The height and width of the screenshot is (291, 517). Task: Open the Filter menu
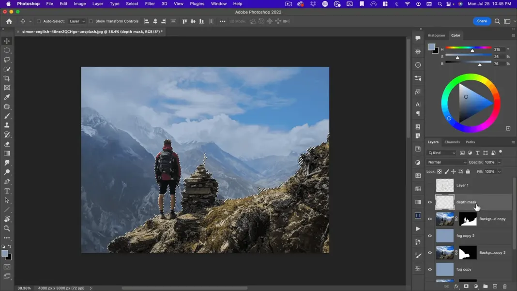(150, 4)
